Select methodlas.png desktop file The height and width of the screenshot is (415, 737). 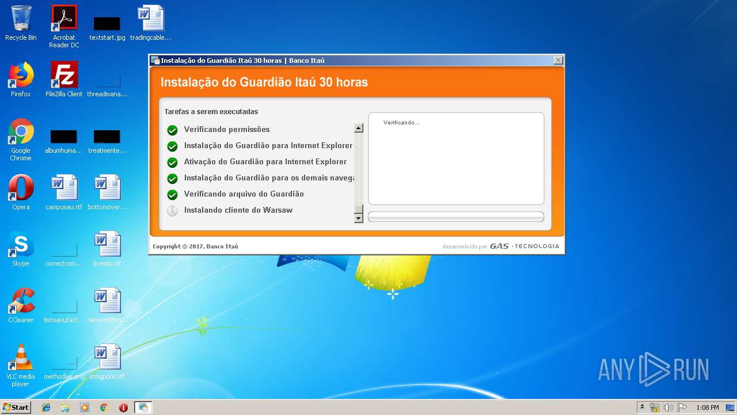[x=64, y=367]
